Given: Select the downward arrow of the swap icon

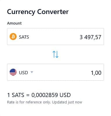Looking at the screenshot, I should [x=57, y=54].
